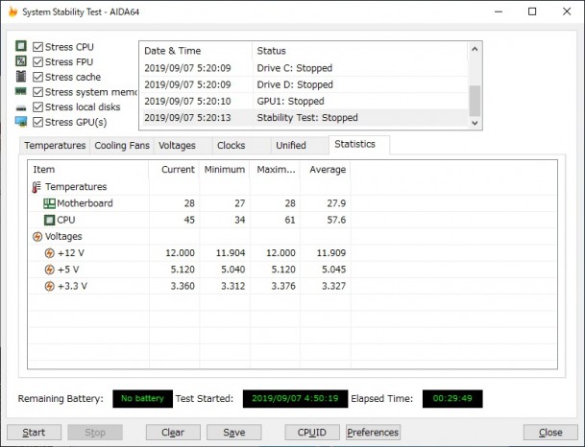Click the thermometer icon next to Temperatures
The image size is (585, 447).
[x=37, y=187]
